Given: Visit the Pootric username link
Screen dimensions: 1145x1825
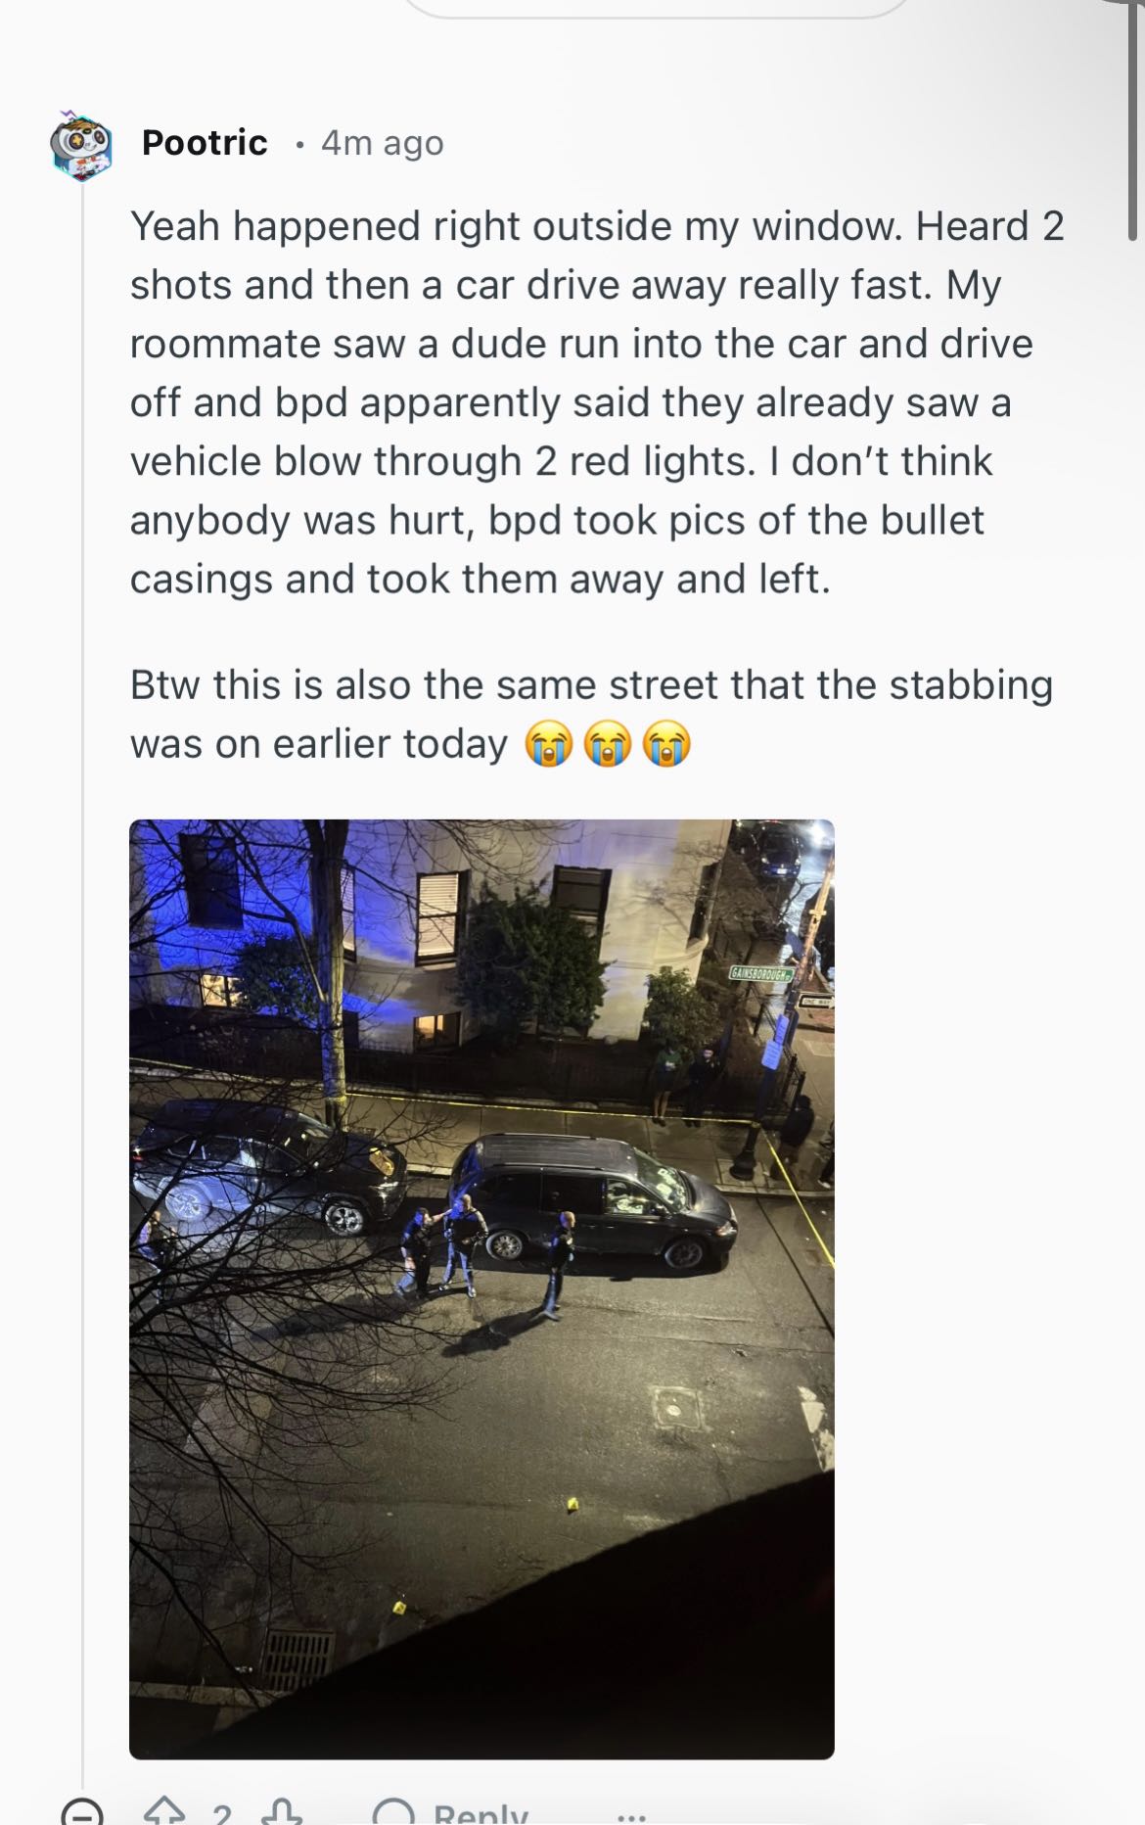Looking at the screenshot, I should point(205,143).
